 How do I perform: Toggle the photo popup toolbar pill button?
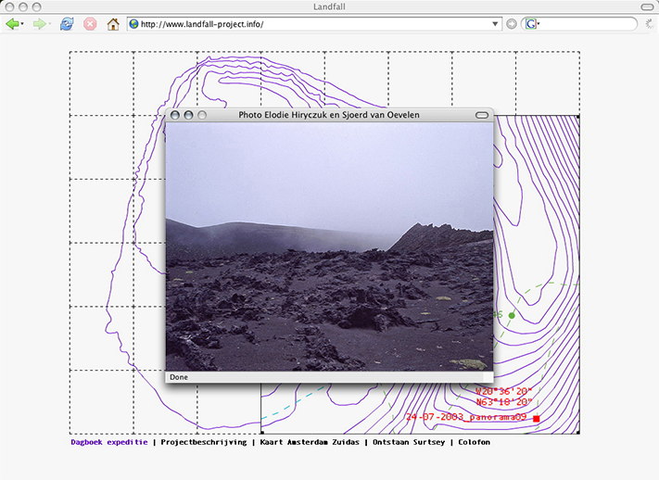click(x=481, y=115)
